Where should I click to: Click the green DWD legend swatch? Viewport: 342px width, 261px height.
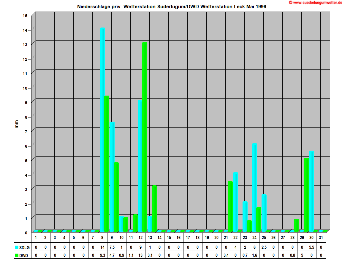[17, 255]
